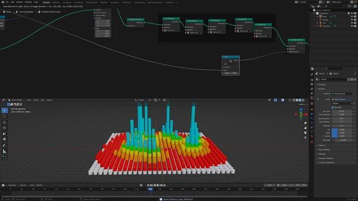Viewport: 358px width, 201px height.
Task: Switch to the Shading workspace tab
Action: (x=104, y=2)
